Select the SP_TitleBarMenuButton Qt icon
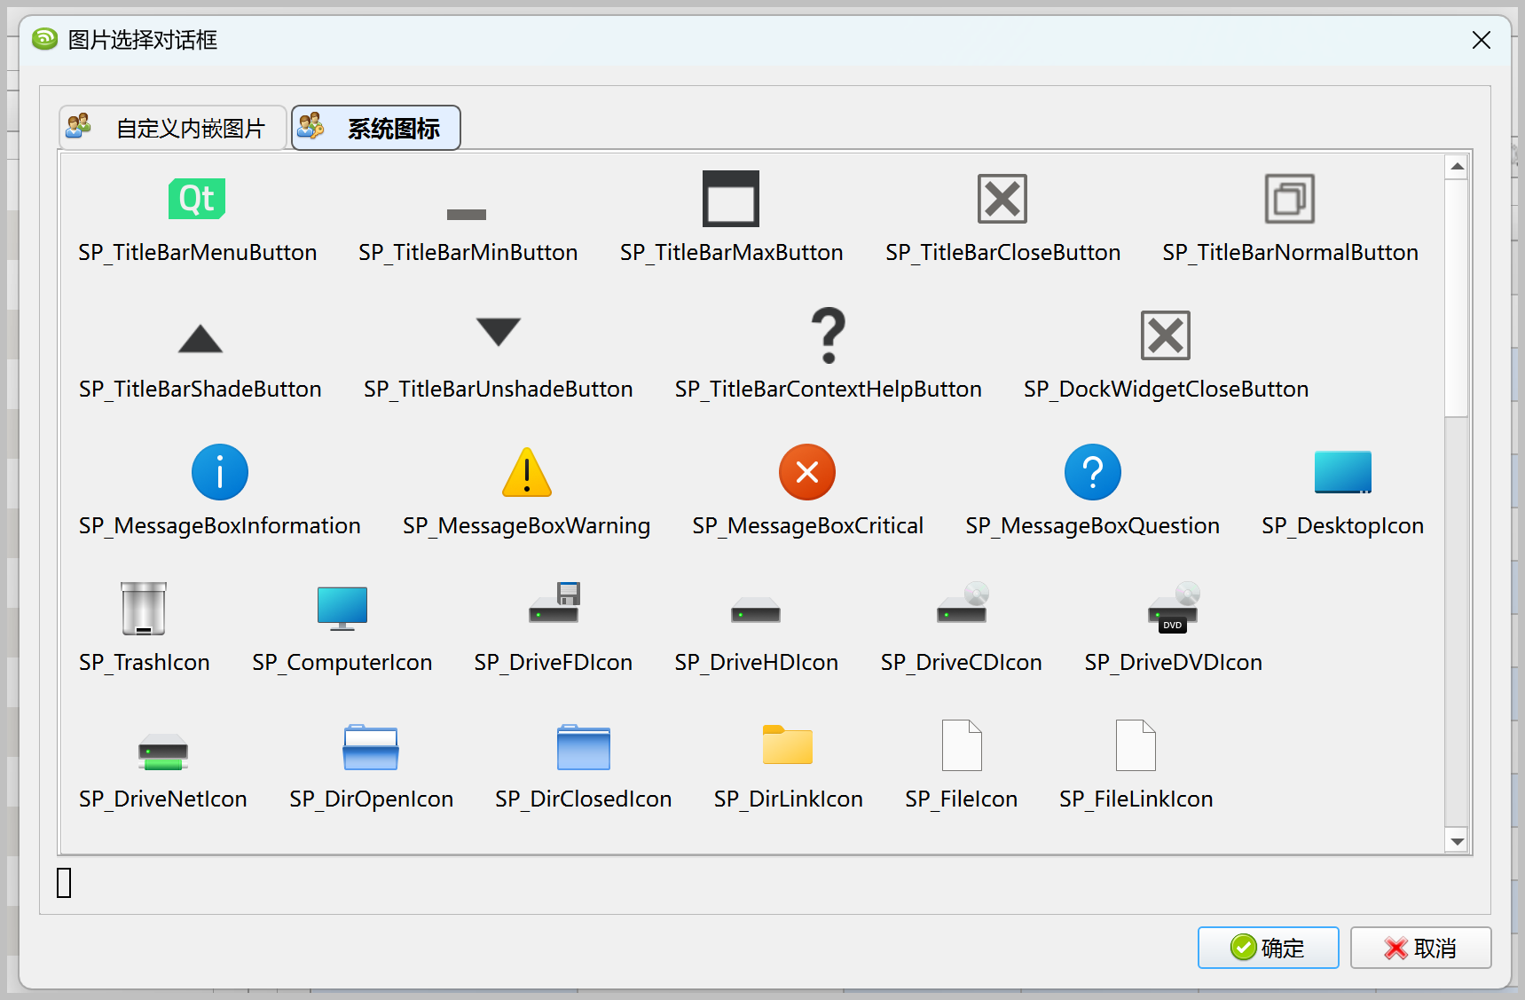Viewport: 1525px width, 1000px height. pos(197,199)
